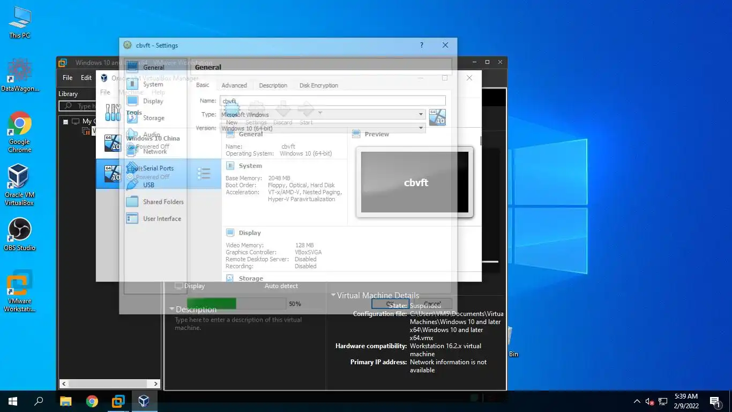Click the muted volume icon in system tray
This screenshot has width=732, height=412.
point(649,401)
